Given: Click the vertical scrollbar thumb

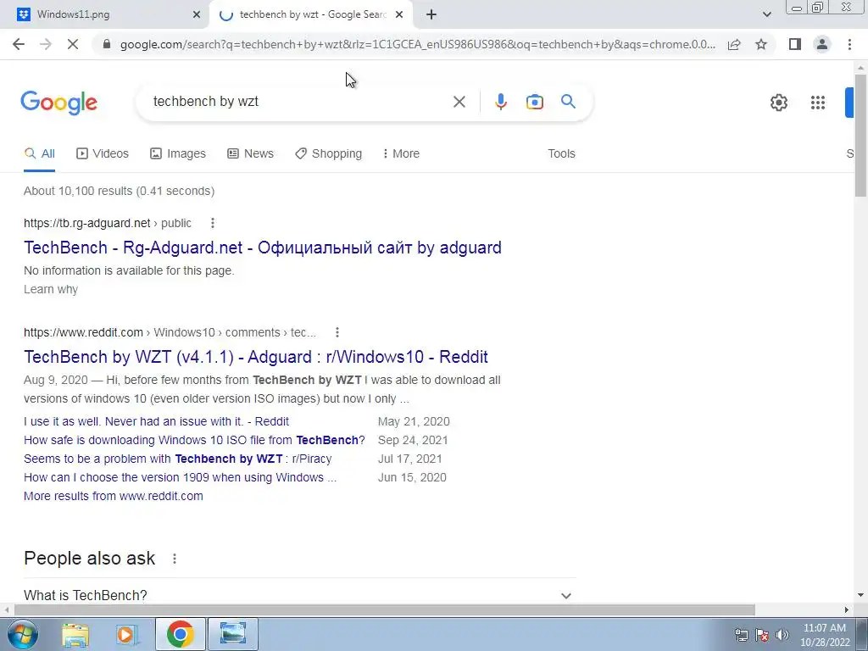Looking at the screenshot, I should 860,135.
